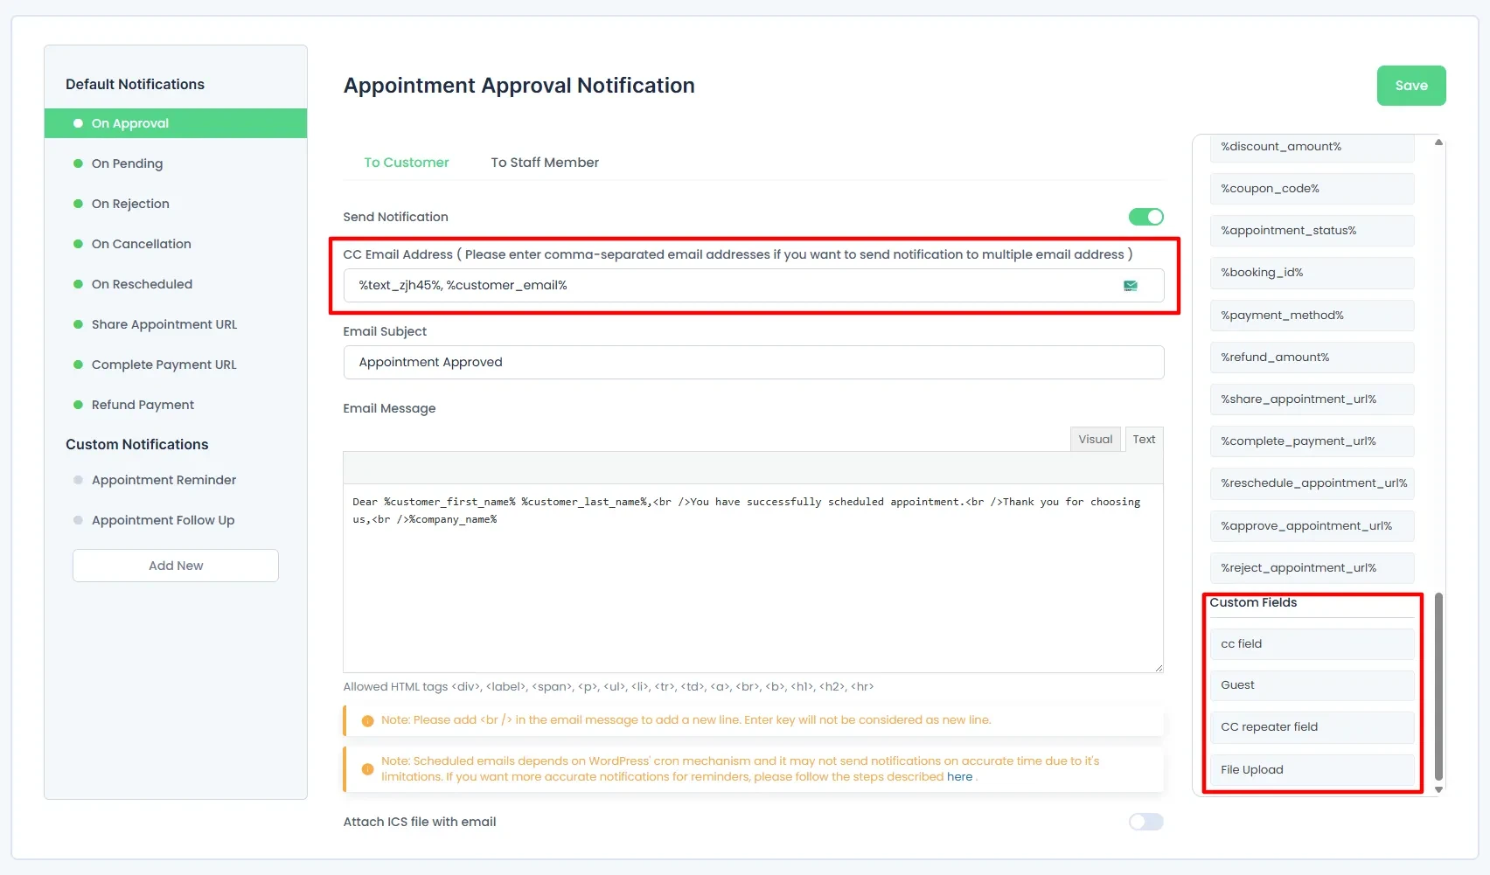Switch to the Visual editor tab
The image size is (1490, 875).
[x=1096, y=439]
